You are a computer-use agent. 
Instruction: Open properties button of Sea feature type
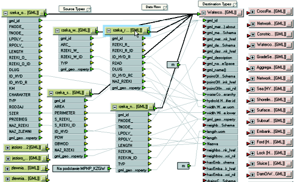pos(289,89)
